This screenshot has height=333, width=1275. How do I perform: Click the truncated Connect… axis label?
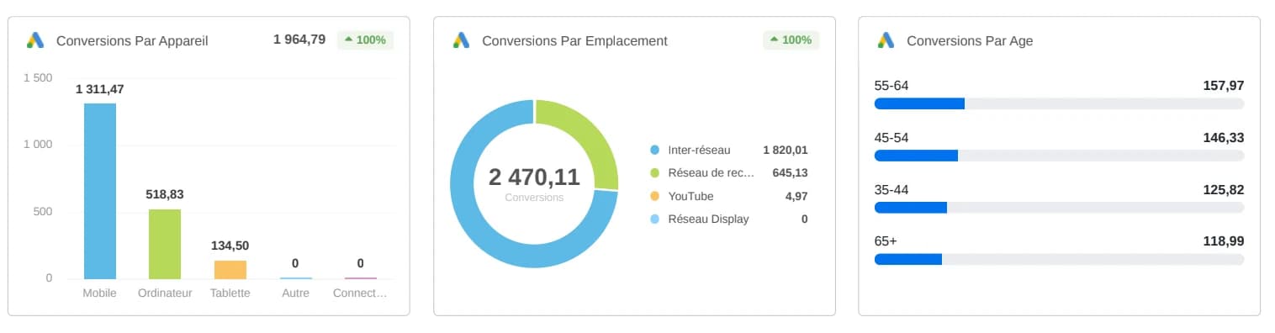point(360,293)
